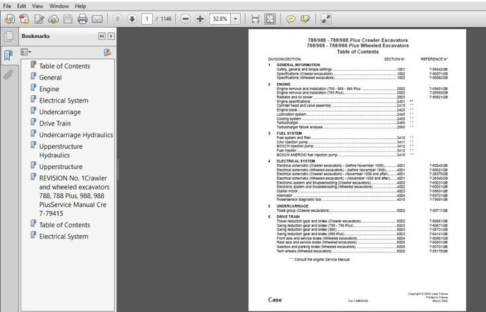Click the Edit document pencil icon
The image size is (486, 312).
pos(39,19)
